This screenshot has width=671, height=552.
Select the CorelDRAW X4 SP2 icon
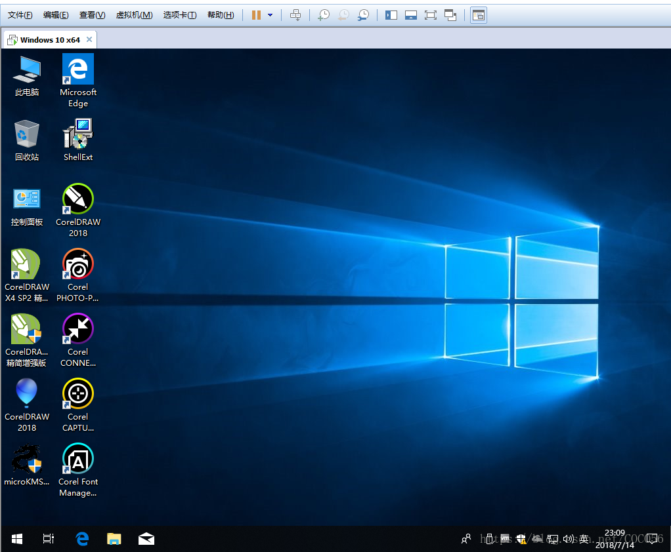27,275
